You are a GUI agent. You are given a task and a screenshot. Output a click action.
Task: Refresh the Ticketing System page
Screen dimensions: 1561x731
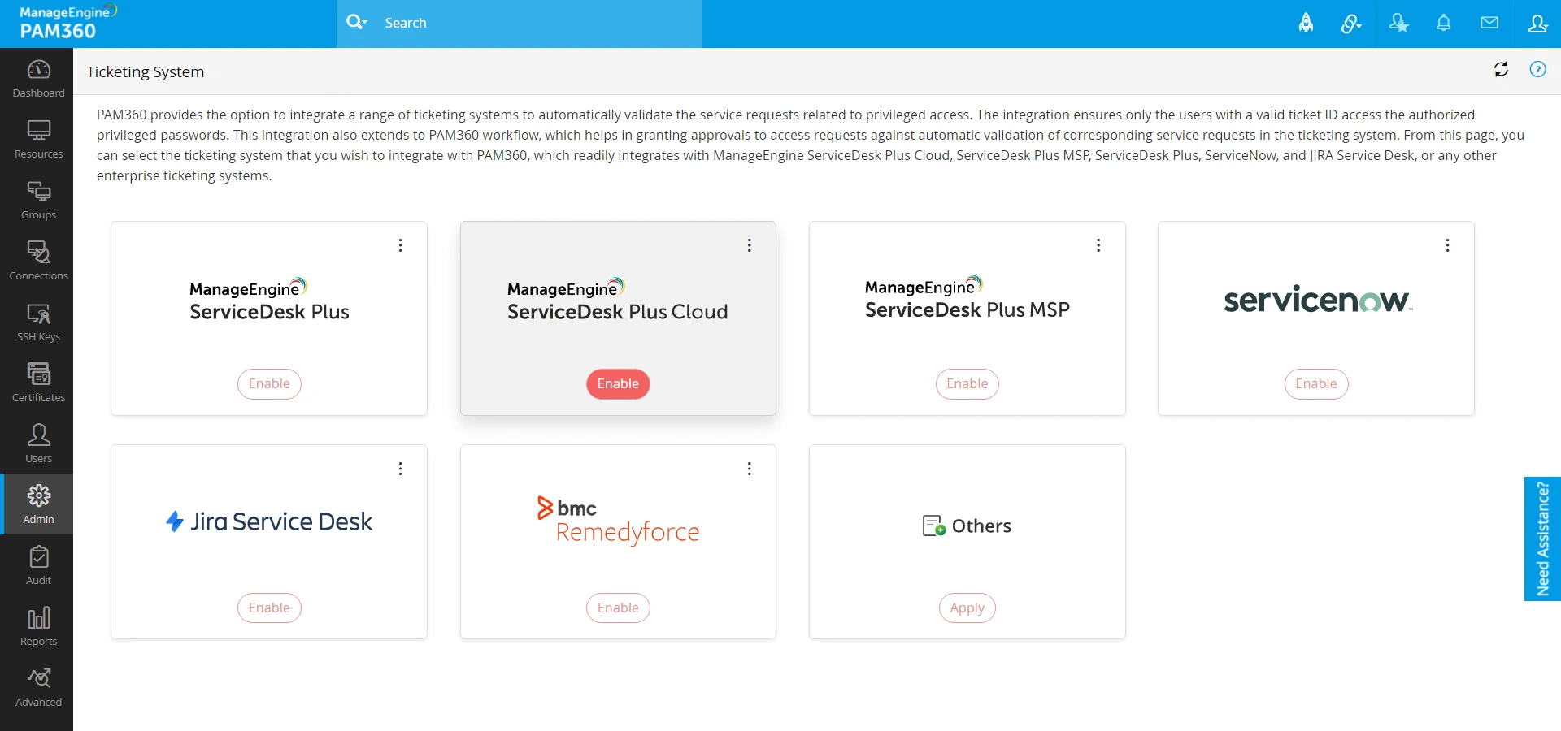coord(1502,69)
